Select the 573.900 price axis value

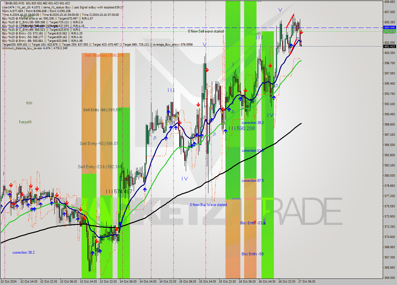pos(390,217)
